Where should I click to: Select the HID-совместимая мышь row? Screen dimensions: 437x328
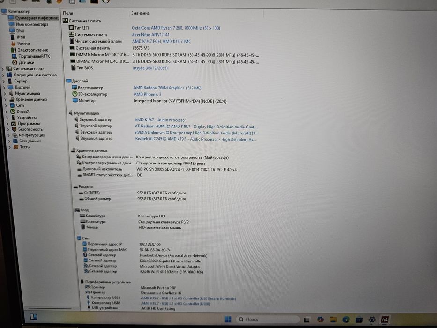pos(131,227)
